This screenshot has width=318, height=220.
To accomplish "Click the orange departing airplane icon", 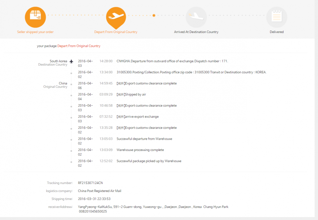I will point(116,16).
